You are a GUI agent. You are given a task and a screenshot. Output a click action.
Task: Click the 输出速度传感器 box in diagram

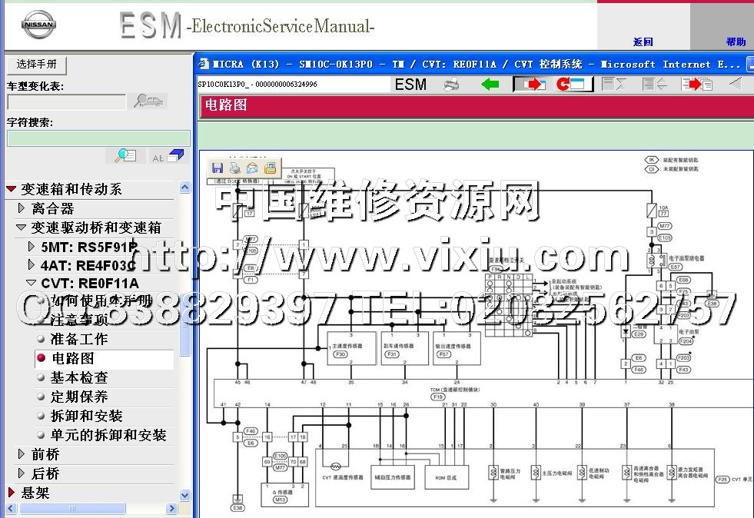[x=457, y=348]
